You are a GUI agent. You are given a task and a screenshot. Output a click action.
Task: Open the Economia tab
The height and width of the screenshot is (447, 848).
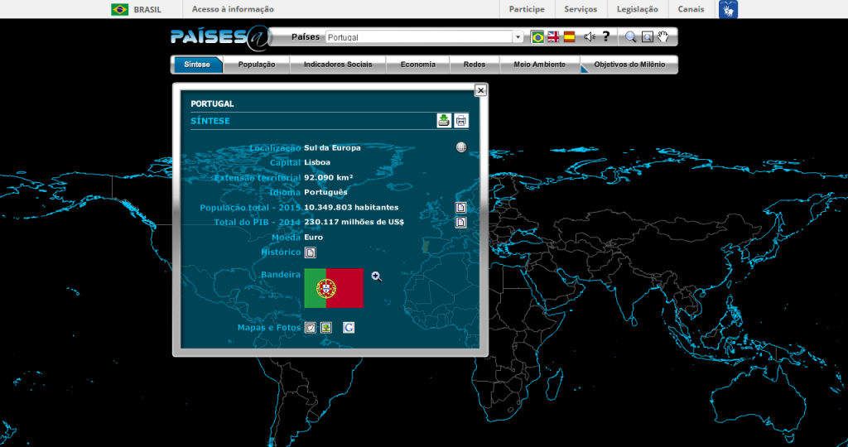[x=417, y=65]
